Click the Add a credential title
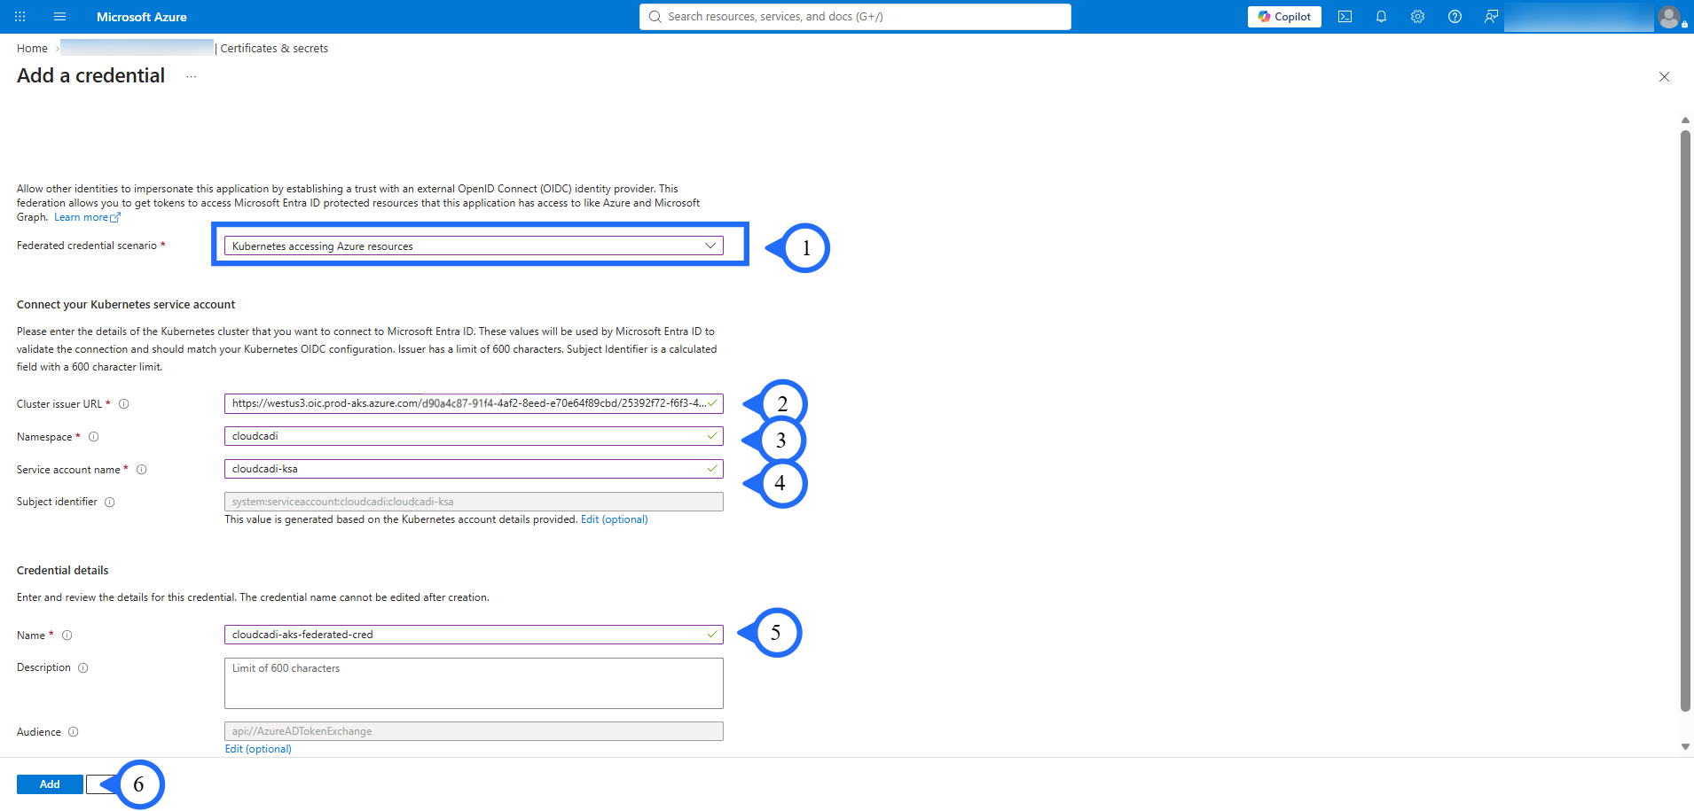 tap(91, 76)
